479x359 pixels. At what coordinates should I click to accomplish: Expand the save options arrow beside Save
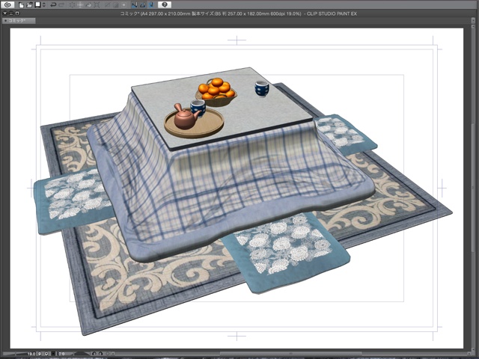pos(43,5)
